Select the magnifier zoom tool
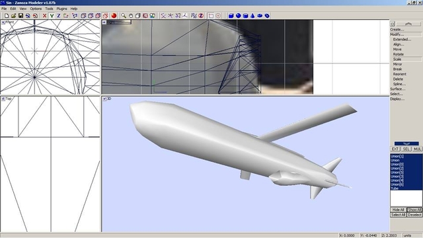 (124, 16)
